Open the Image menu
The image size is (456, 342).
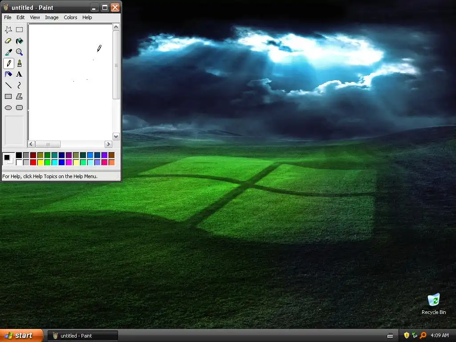pos(52,17)
